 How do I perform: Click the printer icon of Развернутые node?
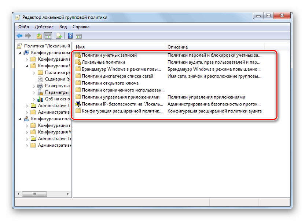coord(40,86)
